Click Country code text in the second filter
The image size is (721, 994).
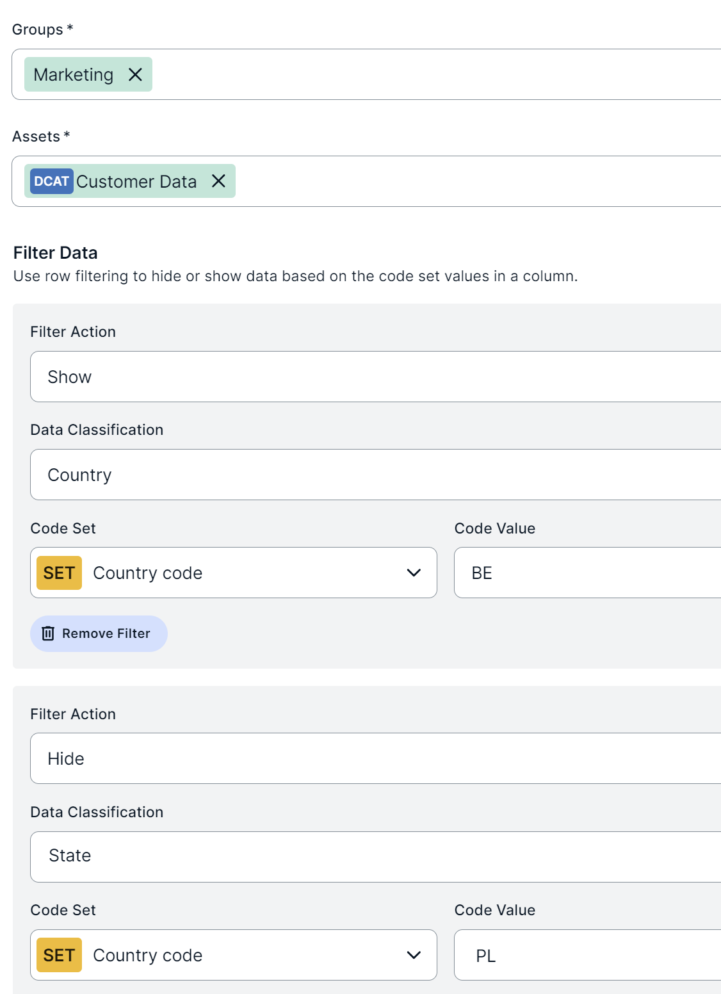point(148,955)
